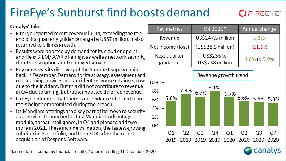
Task: Click the Canalys logo
Action: point(262,151)
